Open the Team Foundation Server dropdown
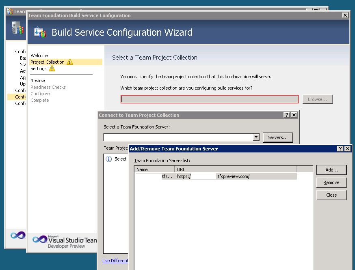This screenshot has width=355, height=270. point(256,137)
